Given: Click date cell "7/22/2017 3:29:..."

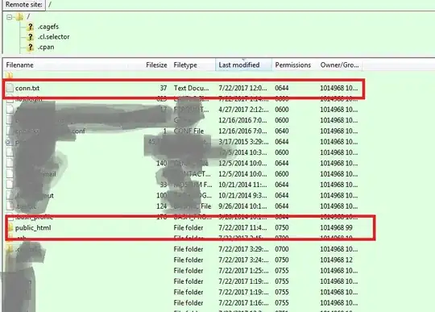Looking at the screenshot, I should [x=243, y=249].
